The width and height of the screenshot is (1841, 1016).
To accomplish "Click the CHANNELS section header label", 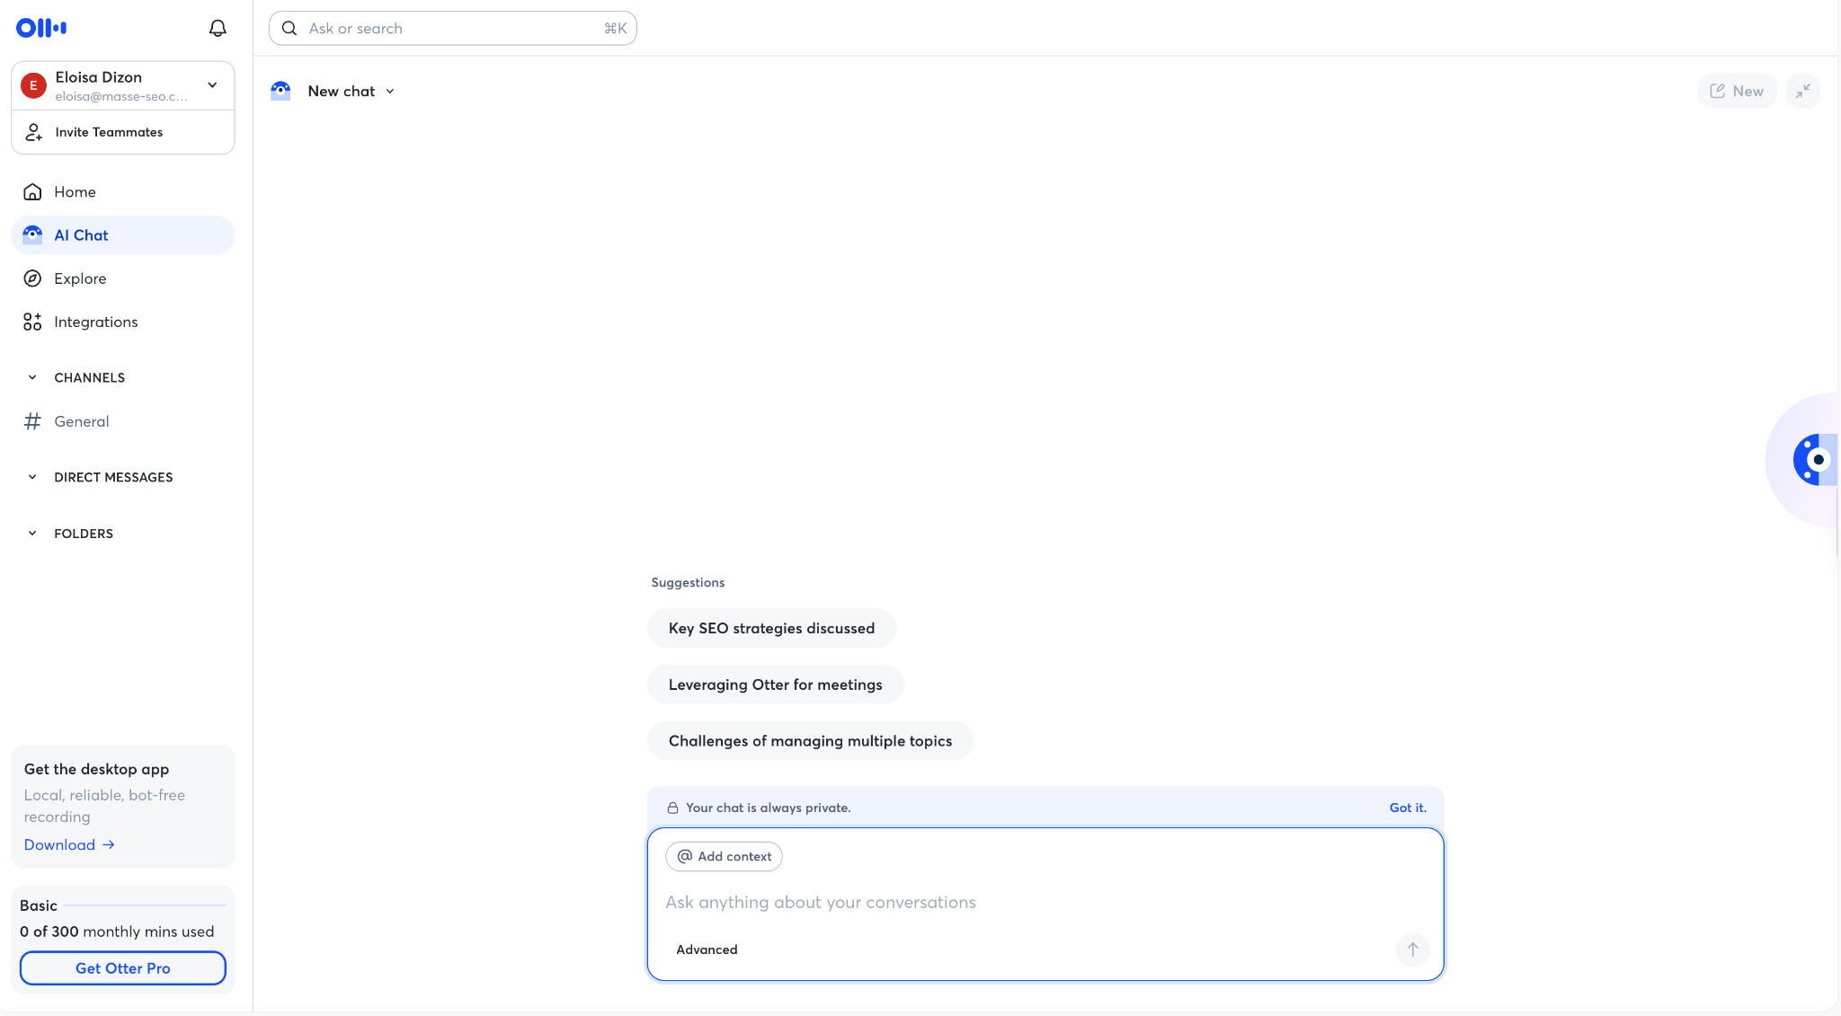I will [x=90, y=377].
